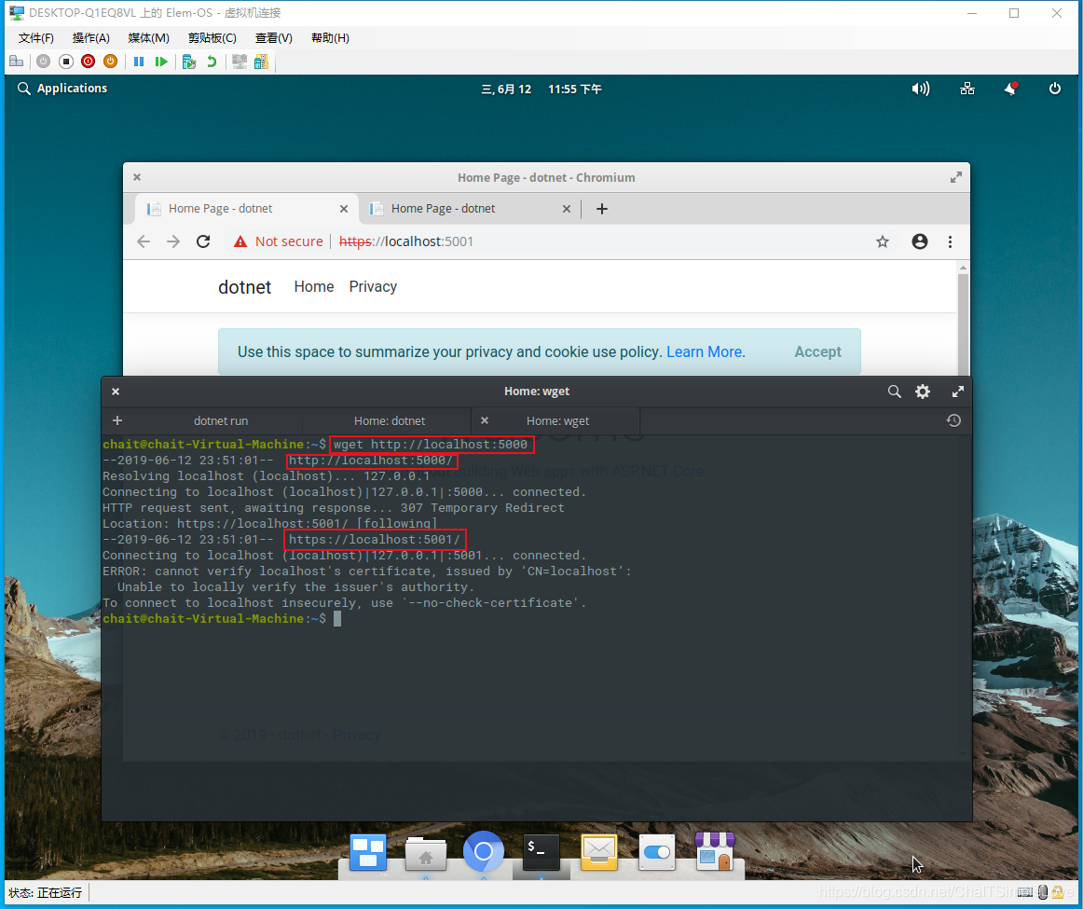Click the Learn More link
Viewport: 1083px width, 909px height.
coord(705,352)
